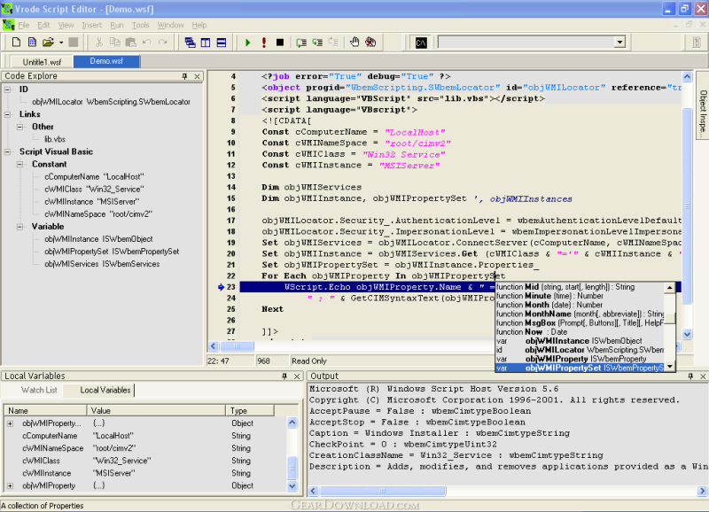The width and height of the screenshot is (709, 512).
Task: Click the red exclamation debug icon
Action: (264, 43)
